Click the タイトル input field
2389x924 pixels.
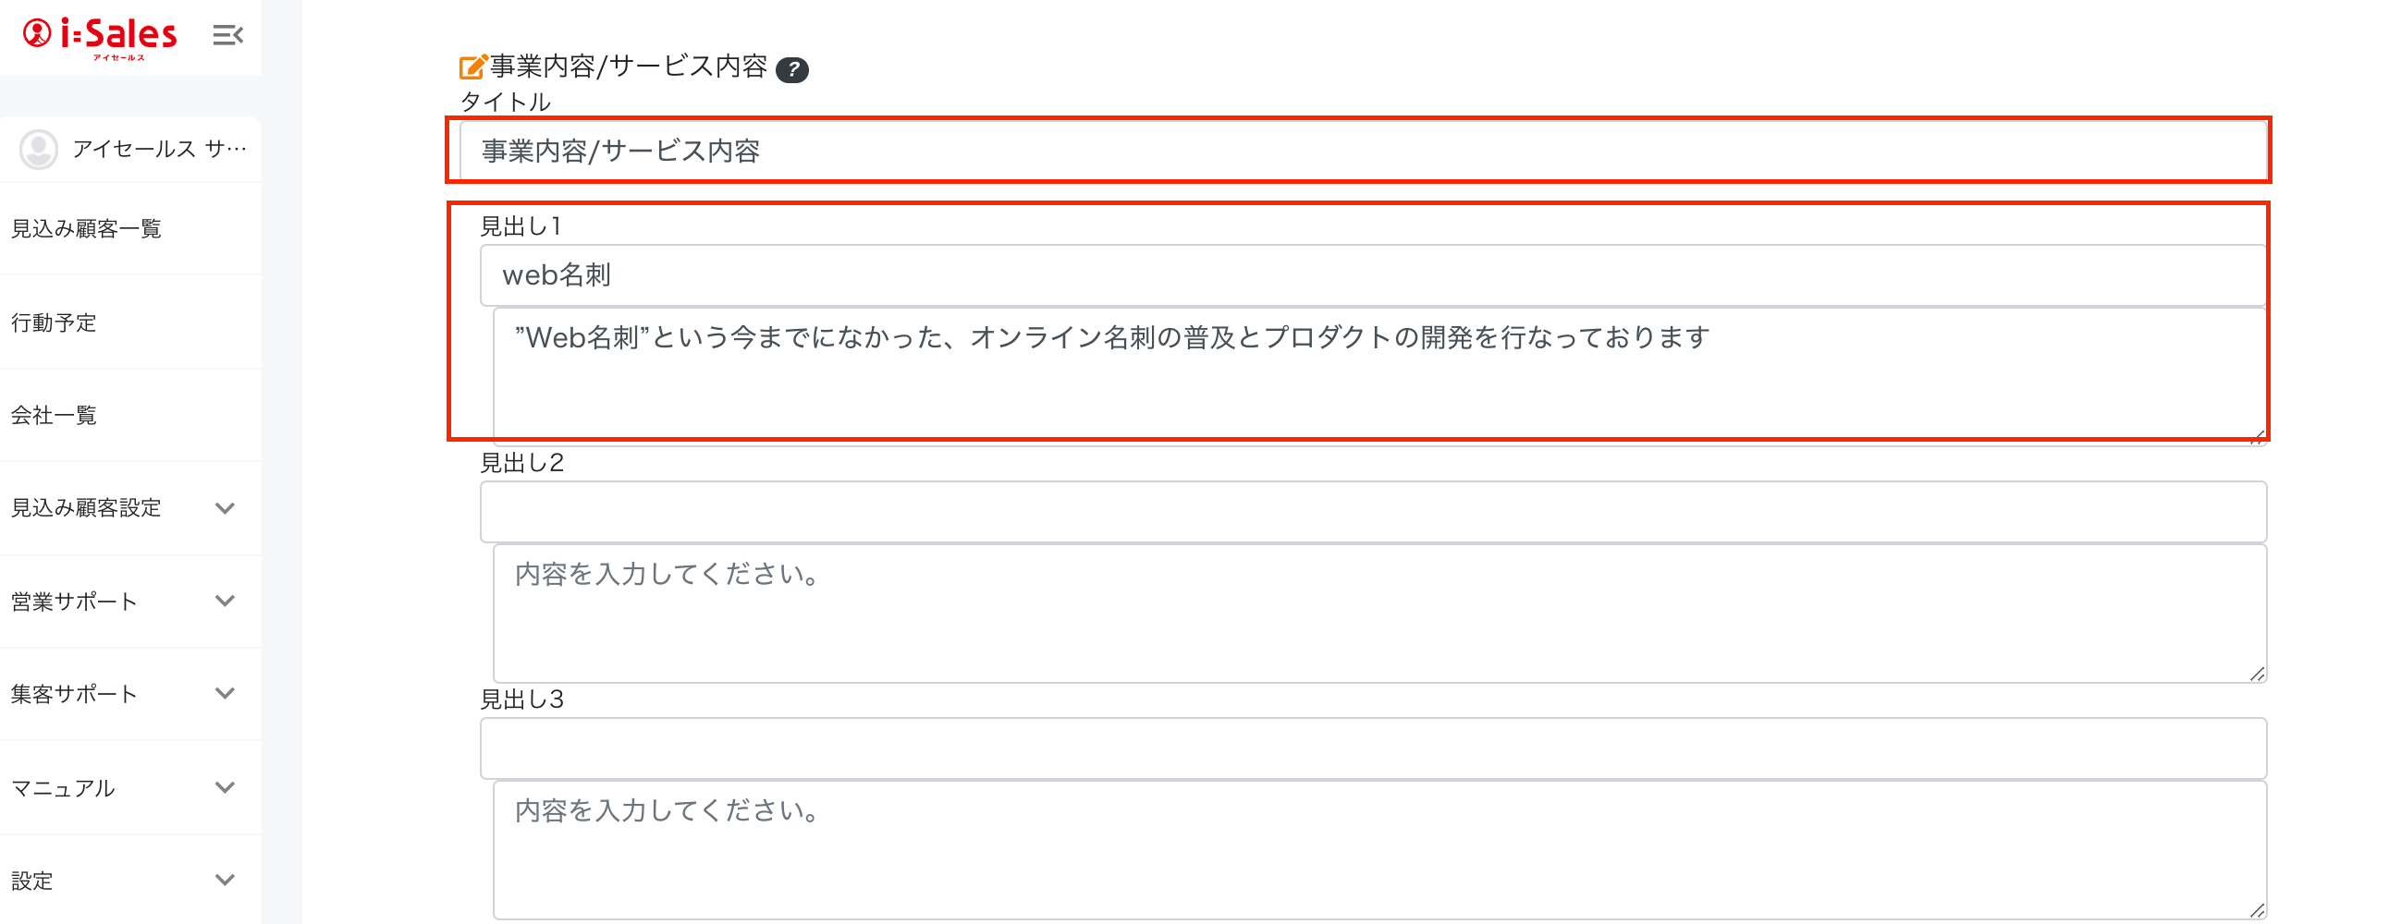[x=1364, y=151]
